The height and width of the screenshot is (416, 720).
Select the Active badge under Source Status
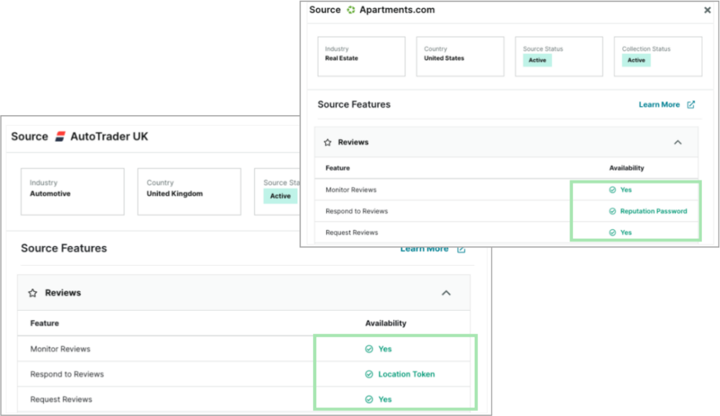[x=536, y=60]
